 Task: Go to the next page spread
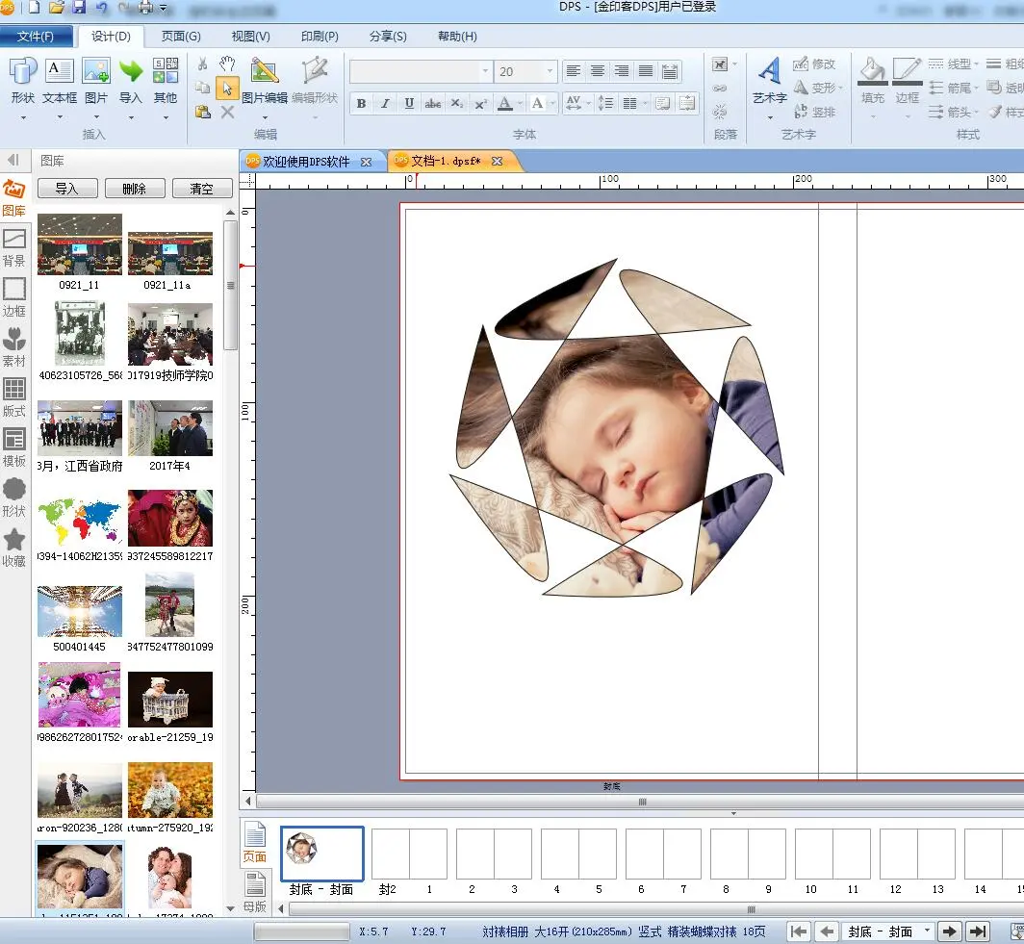pos(950,931)
